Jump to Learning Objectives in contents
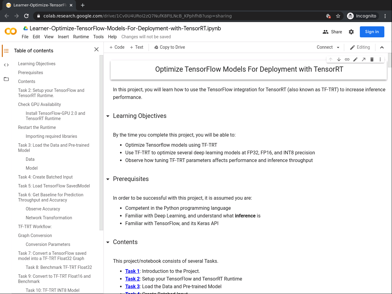The image size is (392, 294). pyautogui.click(x=37, y=64)
